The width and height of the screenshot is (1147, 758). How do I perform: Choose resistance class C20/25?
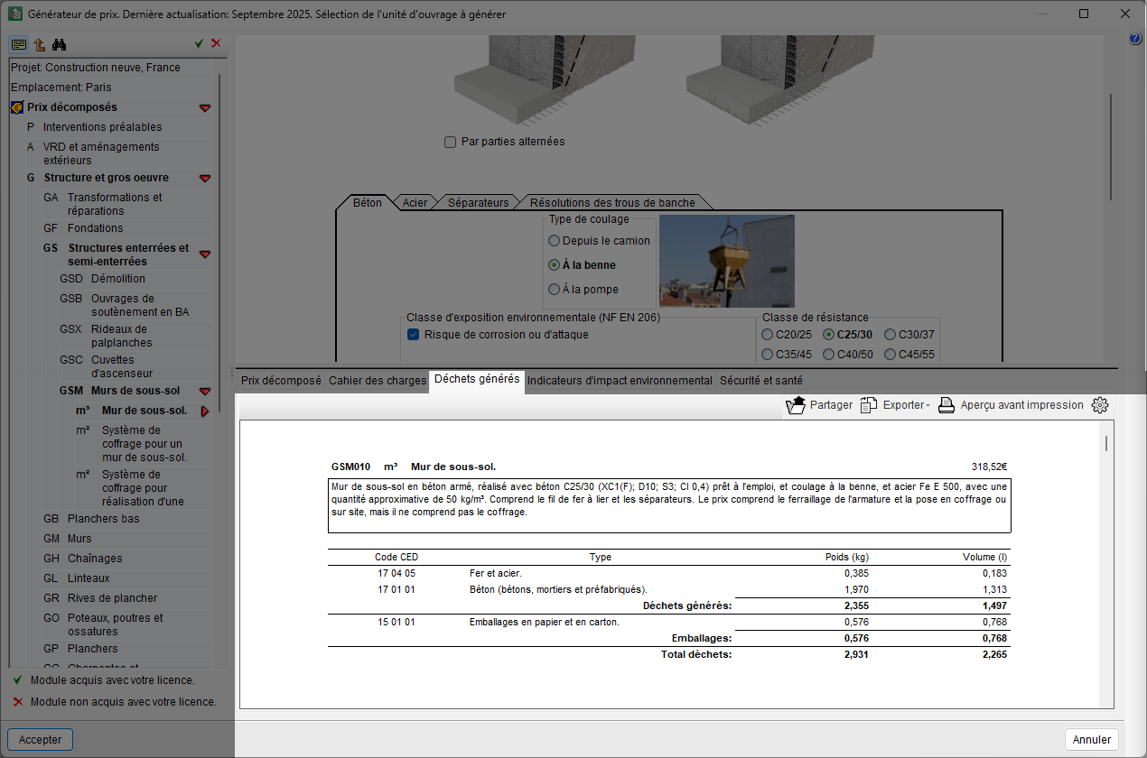[767, 335]
